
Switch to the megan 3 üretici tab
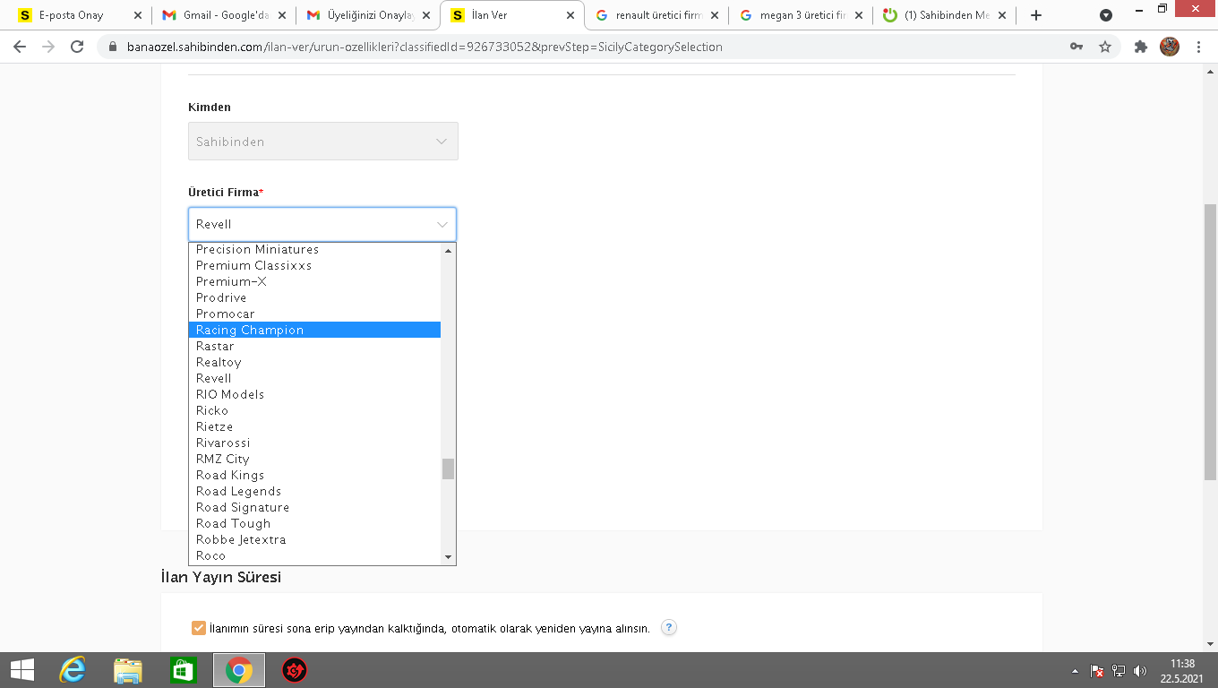coord(801,15)
